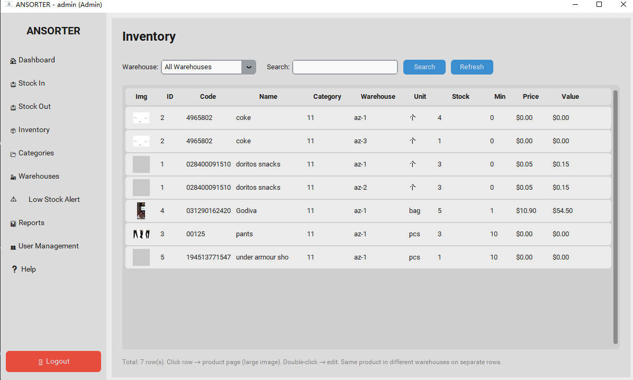
Task: Click the Stock In box icon
Action: tap(13, 84)
